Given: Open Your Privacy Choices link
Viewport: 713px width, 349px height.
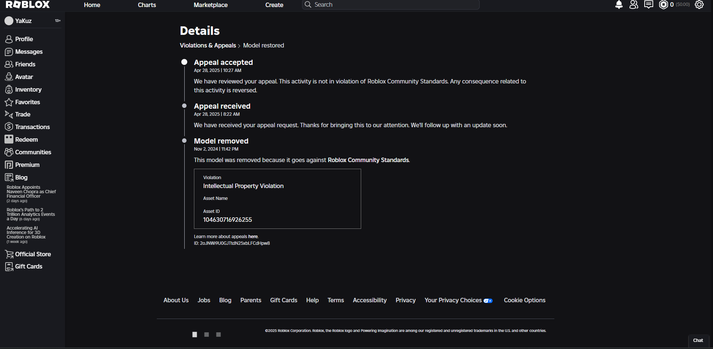Looking at the screenshot, I should coord(459,300).
